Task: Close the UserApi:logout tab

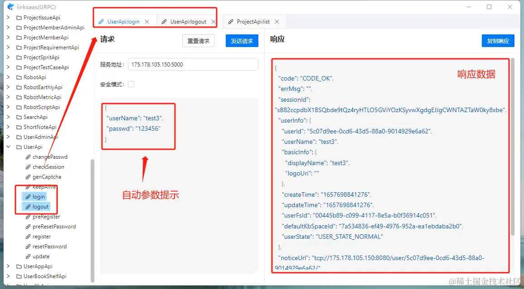Action: (213, 22)
